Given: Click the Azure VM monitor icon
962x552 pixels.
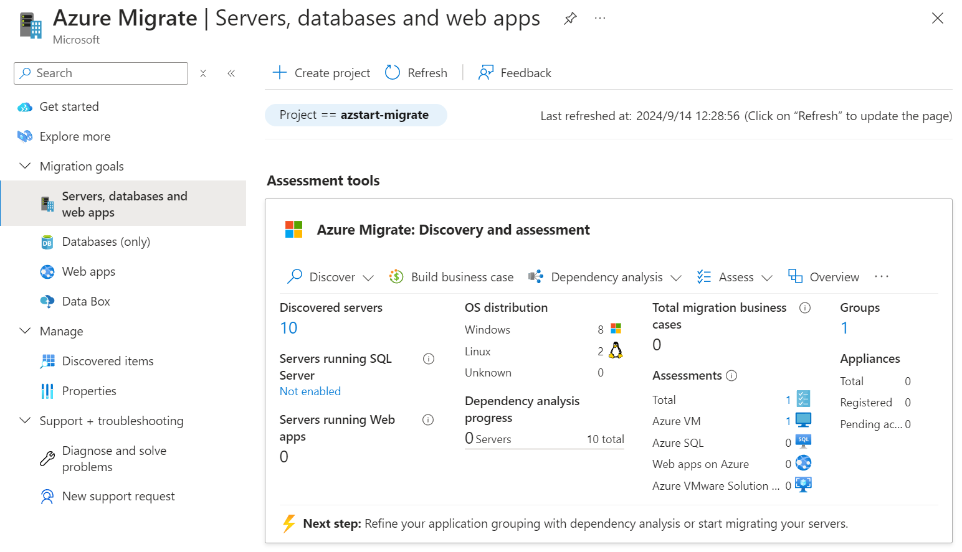Looking at the screenshot, I should [x=804, y=420].
